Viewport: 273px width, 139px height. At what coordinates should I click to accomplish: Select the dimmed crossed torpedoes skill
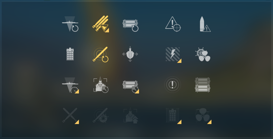pos(71,116)
